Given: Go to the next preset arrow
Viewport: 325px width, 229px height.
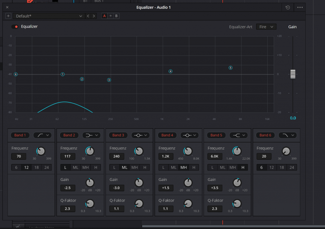Looking at the screenshot, I should click(x=94, y=16).
